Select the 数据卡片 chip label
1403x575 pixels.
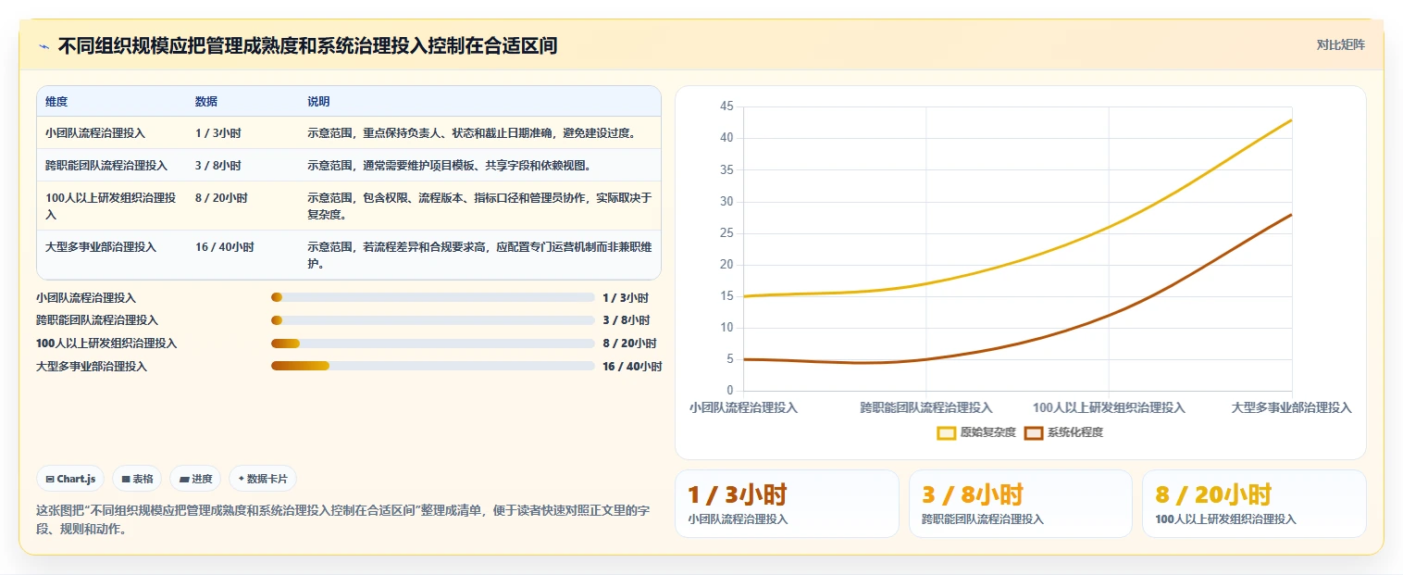(x=268, y=479)
